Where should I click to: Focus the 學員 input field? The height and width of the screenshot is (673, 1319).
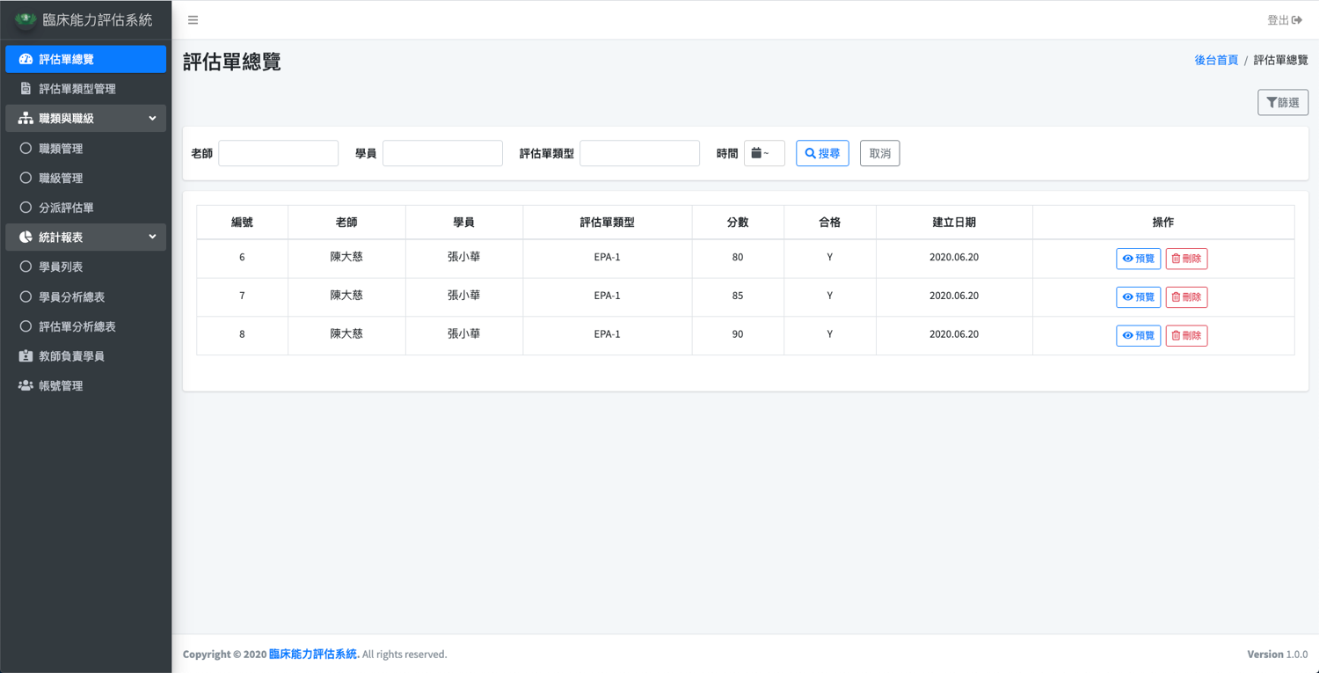(442, 153)
